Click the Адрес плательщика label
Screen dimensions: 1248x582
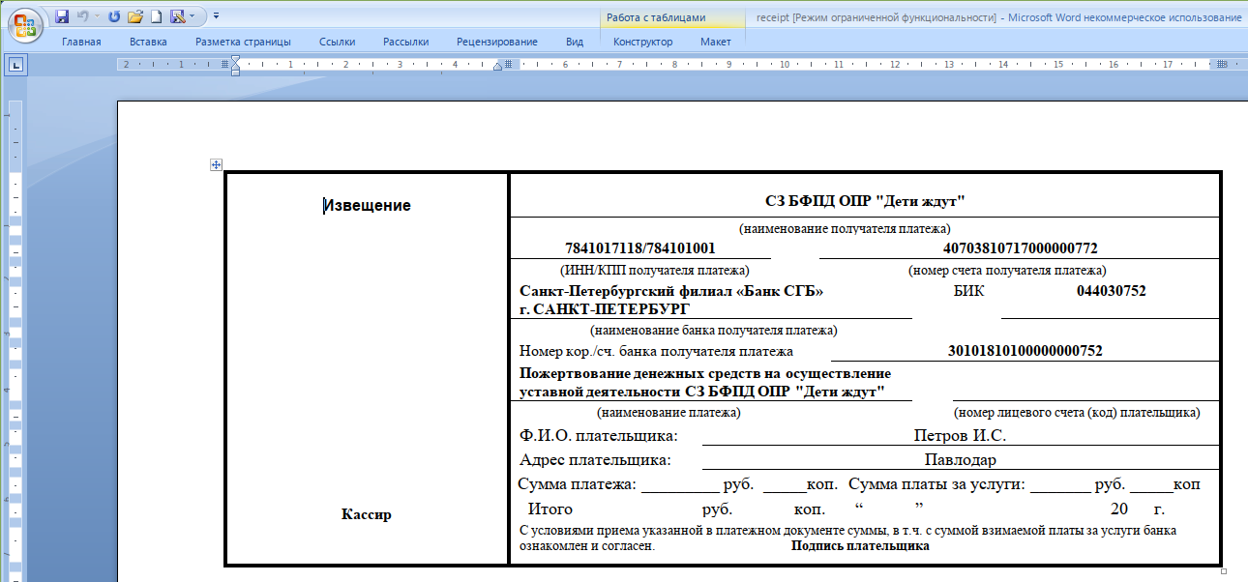click(595, 460)
